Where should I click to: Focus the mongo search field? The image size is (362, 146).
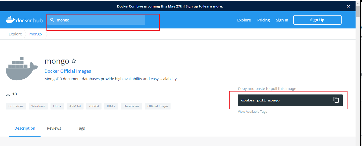pos(96,20)
